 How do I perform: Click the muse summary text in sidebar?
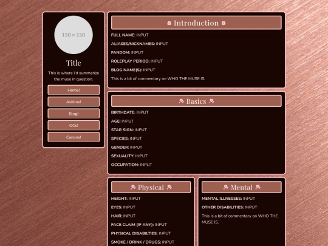click(73, 76)
